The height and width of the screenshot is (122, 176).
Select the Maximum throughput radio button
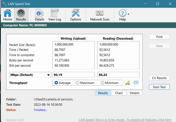pos(77,83)
